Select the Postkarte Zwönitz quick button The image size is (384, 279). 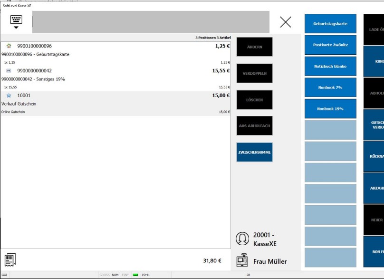click(x=330, y=45)
